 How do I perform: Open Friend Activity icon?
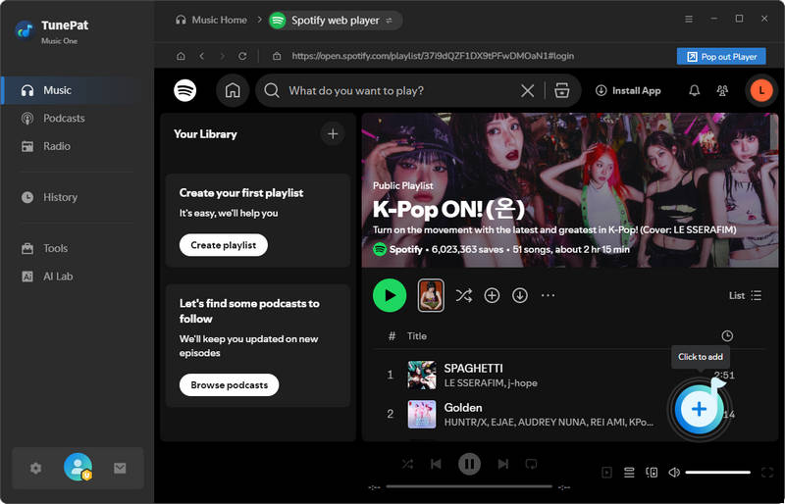tap(722, 90)
